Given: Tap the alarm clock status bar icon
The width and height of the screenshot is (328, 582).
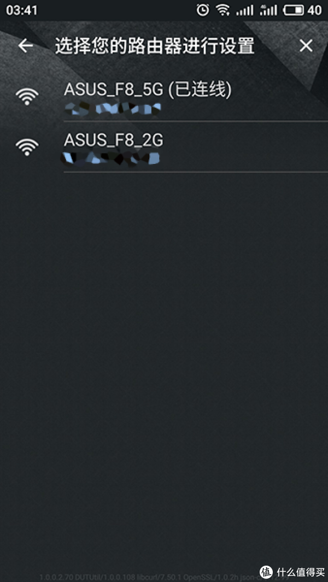Looking at the screenshot, I should point(203,10).
